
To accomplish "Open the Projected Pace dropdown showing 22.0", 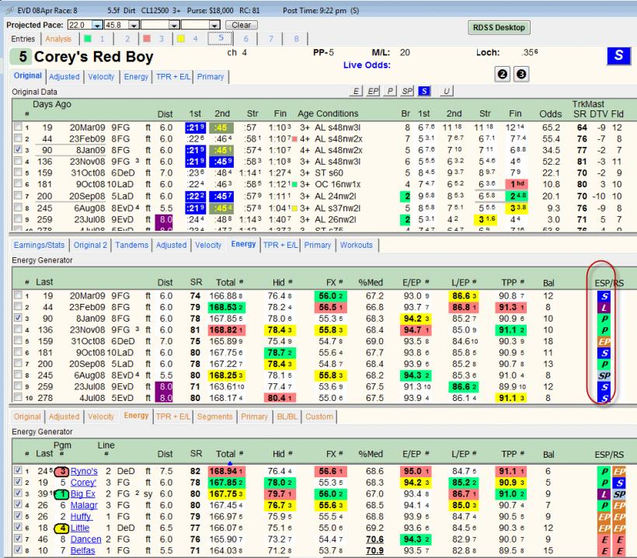I will 97,25.
